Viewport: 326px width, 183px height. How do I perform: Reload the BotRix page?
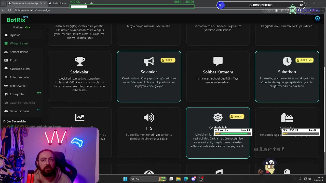[9, 10]
